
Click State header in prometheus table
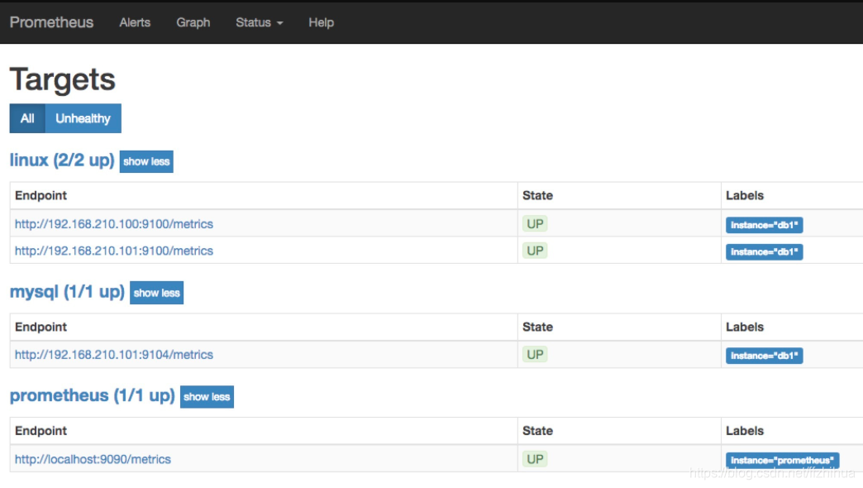tap(538, 431)
